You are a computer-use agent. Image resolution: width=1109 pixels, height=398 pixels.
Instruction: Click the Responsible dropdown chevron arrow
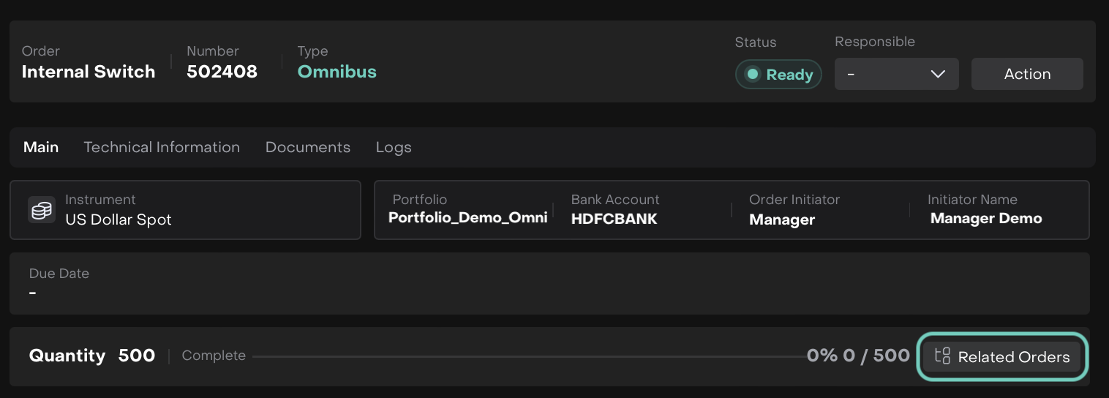(938, 74)
